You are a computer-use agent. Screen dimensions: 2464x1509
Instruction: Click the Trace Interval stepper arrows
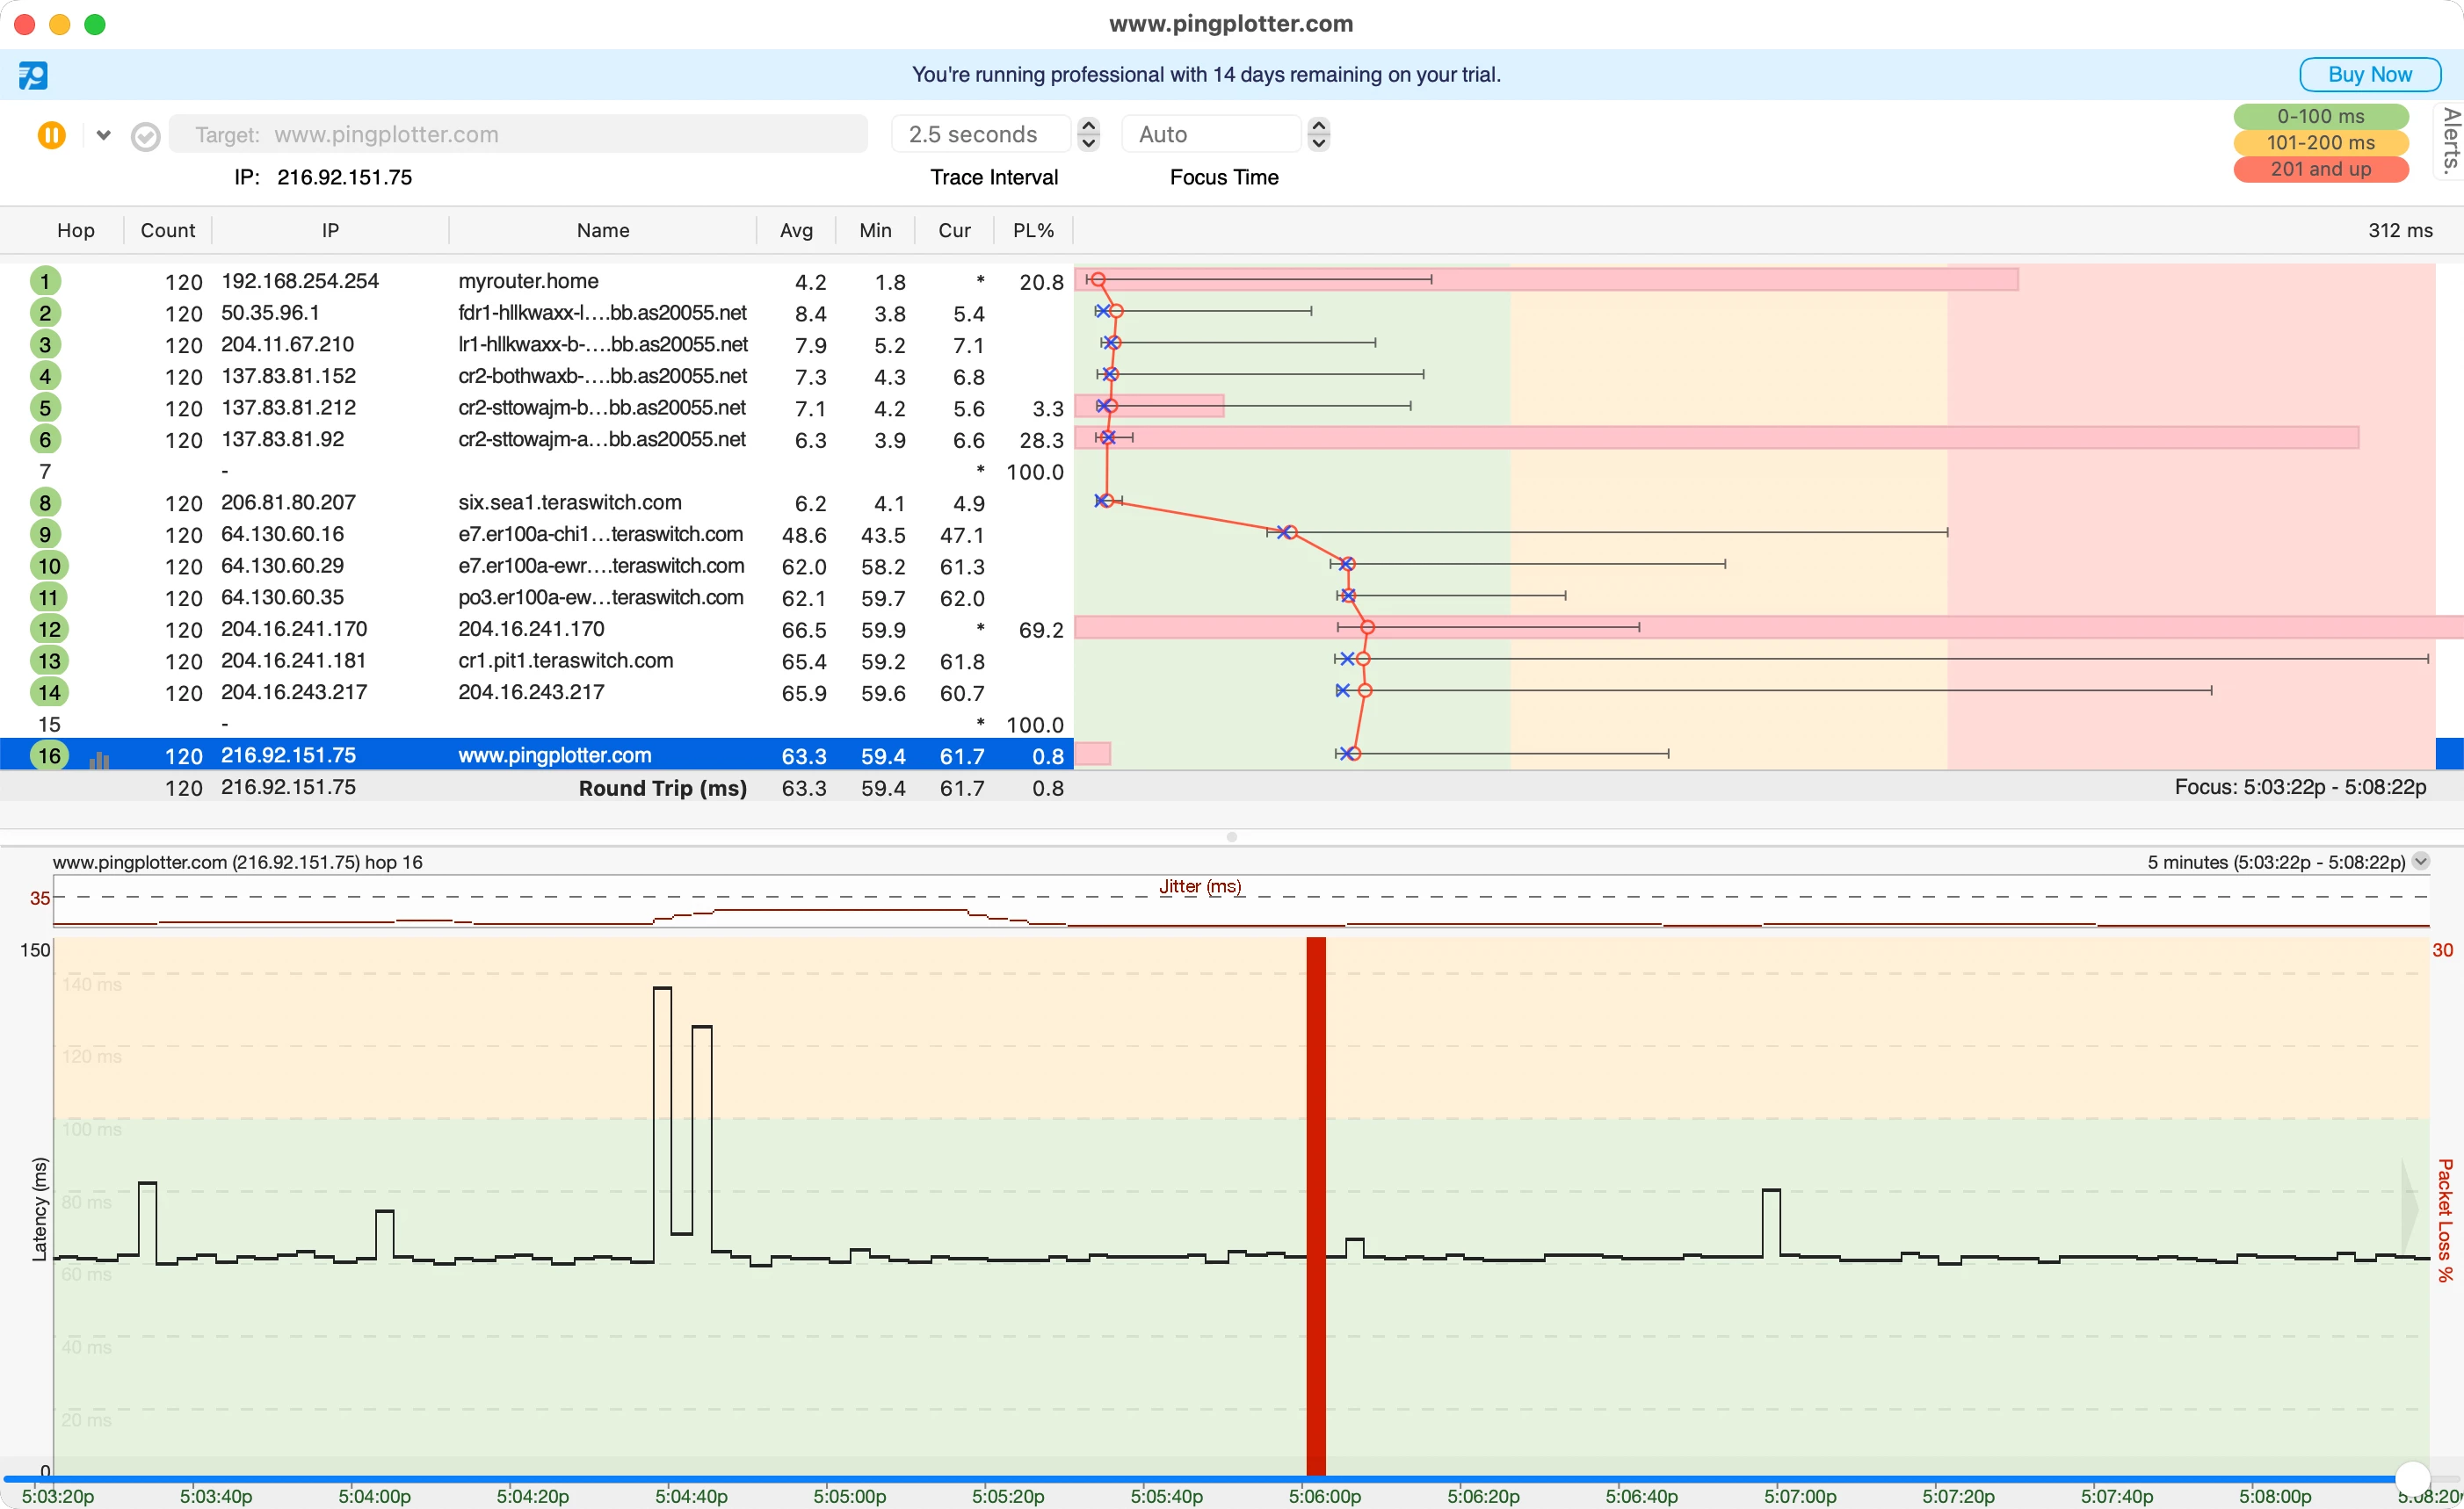coord(1089,134)
